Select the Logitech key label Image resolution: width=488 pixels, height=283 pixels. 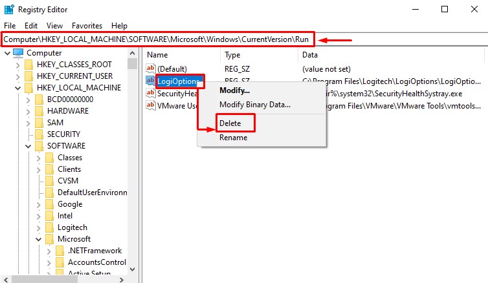[72, 227]
